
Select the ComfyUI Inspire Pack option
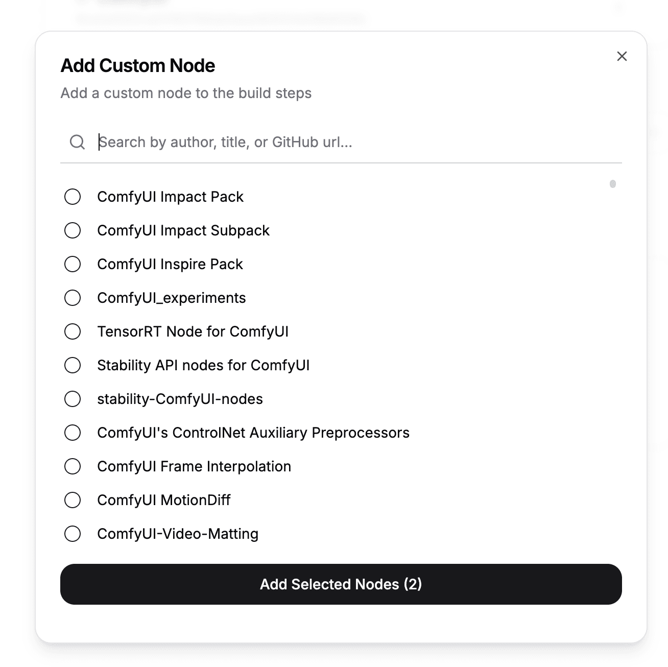click(73, 264)
